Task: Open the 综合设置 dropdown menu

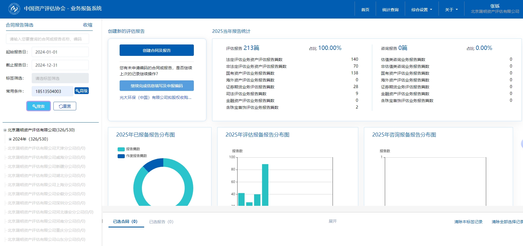Action: [421, 10]
